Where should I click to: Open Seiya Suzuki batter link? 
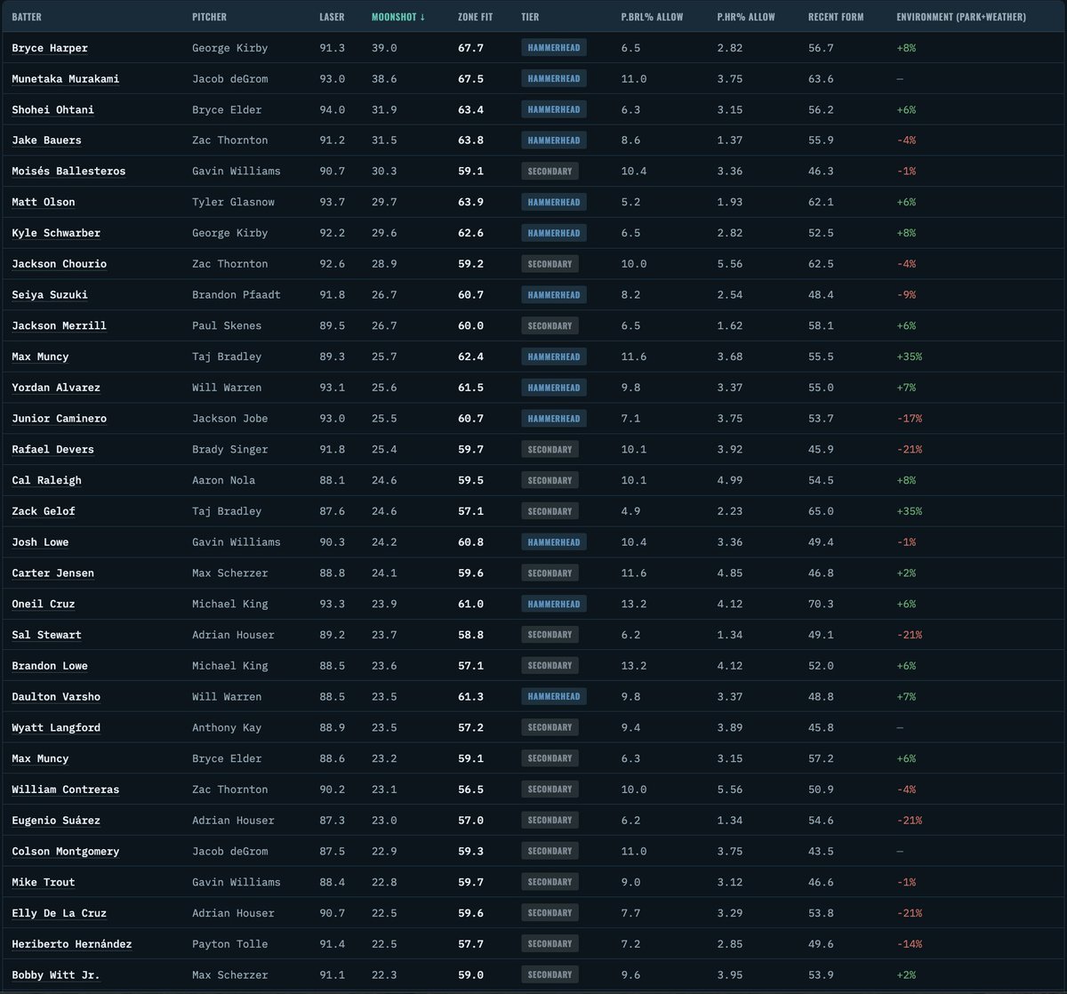[50, 295]
